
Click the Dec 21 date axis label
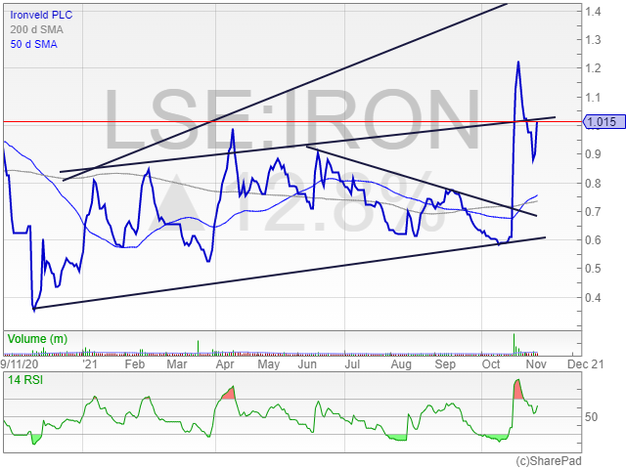point(585,364)
